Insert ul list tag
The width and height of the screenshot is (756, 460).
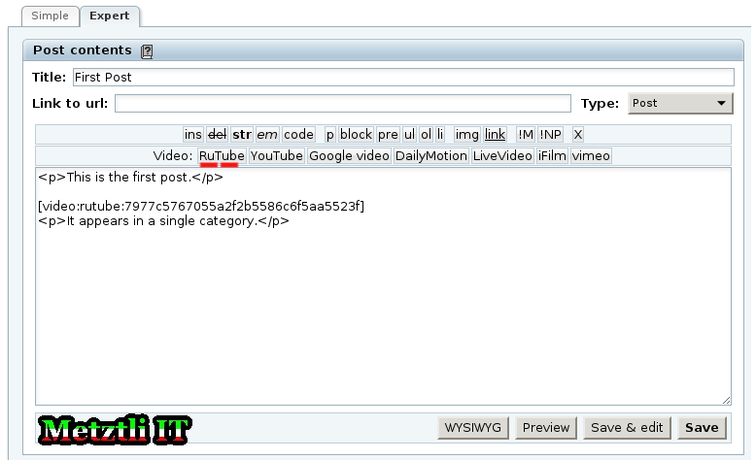point(409,134)
